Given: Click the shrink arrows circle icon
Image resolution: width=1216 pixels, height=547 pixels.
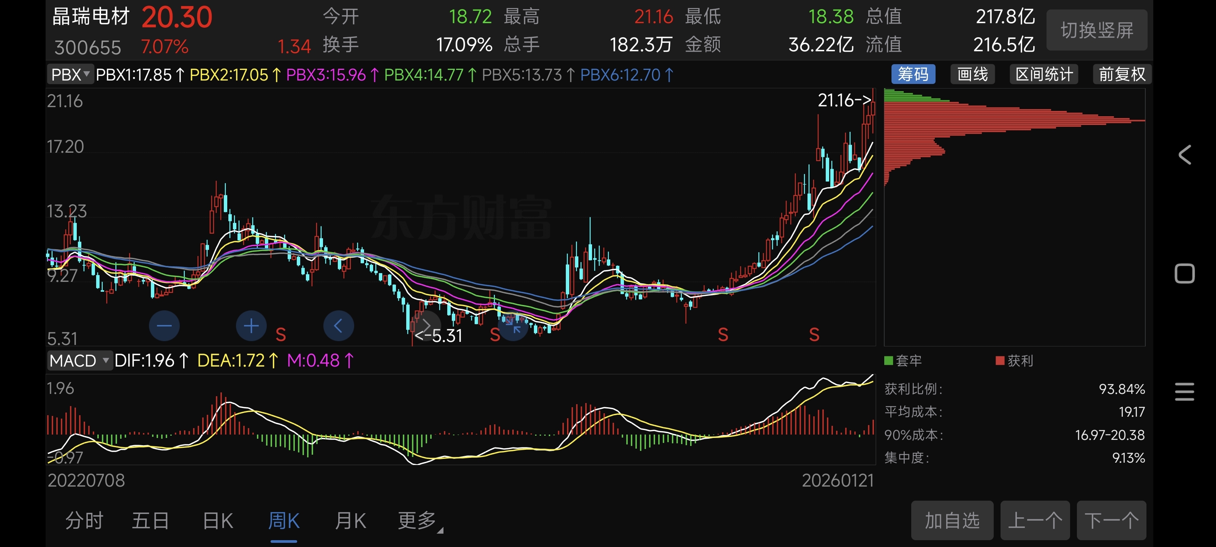Looking at the screenshot, I should (x=513, y=326).
